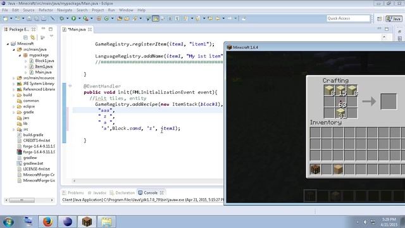This screenshot has height=228, width=405.
Task: Toggle Link with Editor in Package Explorer
Action: tap(32, 37)
